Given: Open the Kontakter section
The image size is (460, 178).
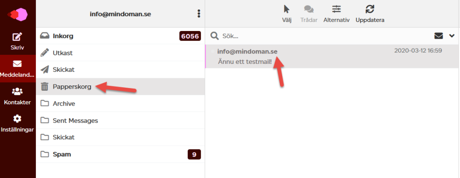Looking at the screenshot, I should coord(18,96).
